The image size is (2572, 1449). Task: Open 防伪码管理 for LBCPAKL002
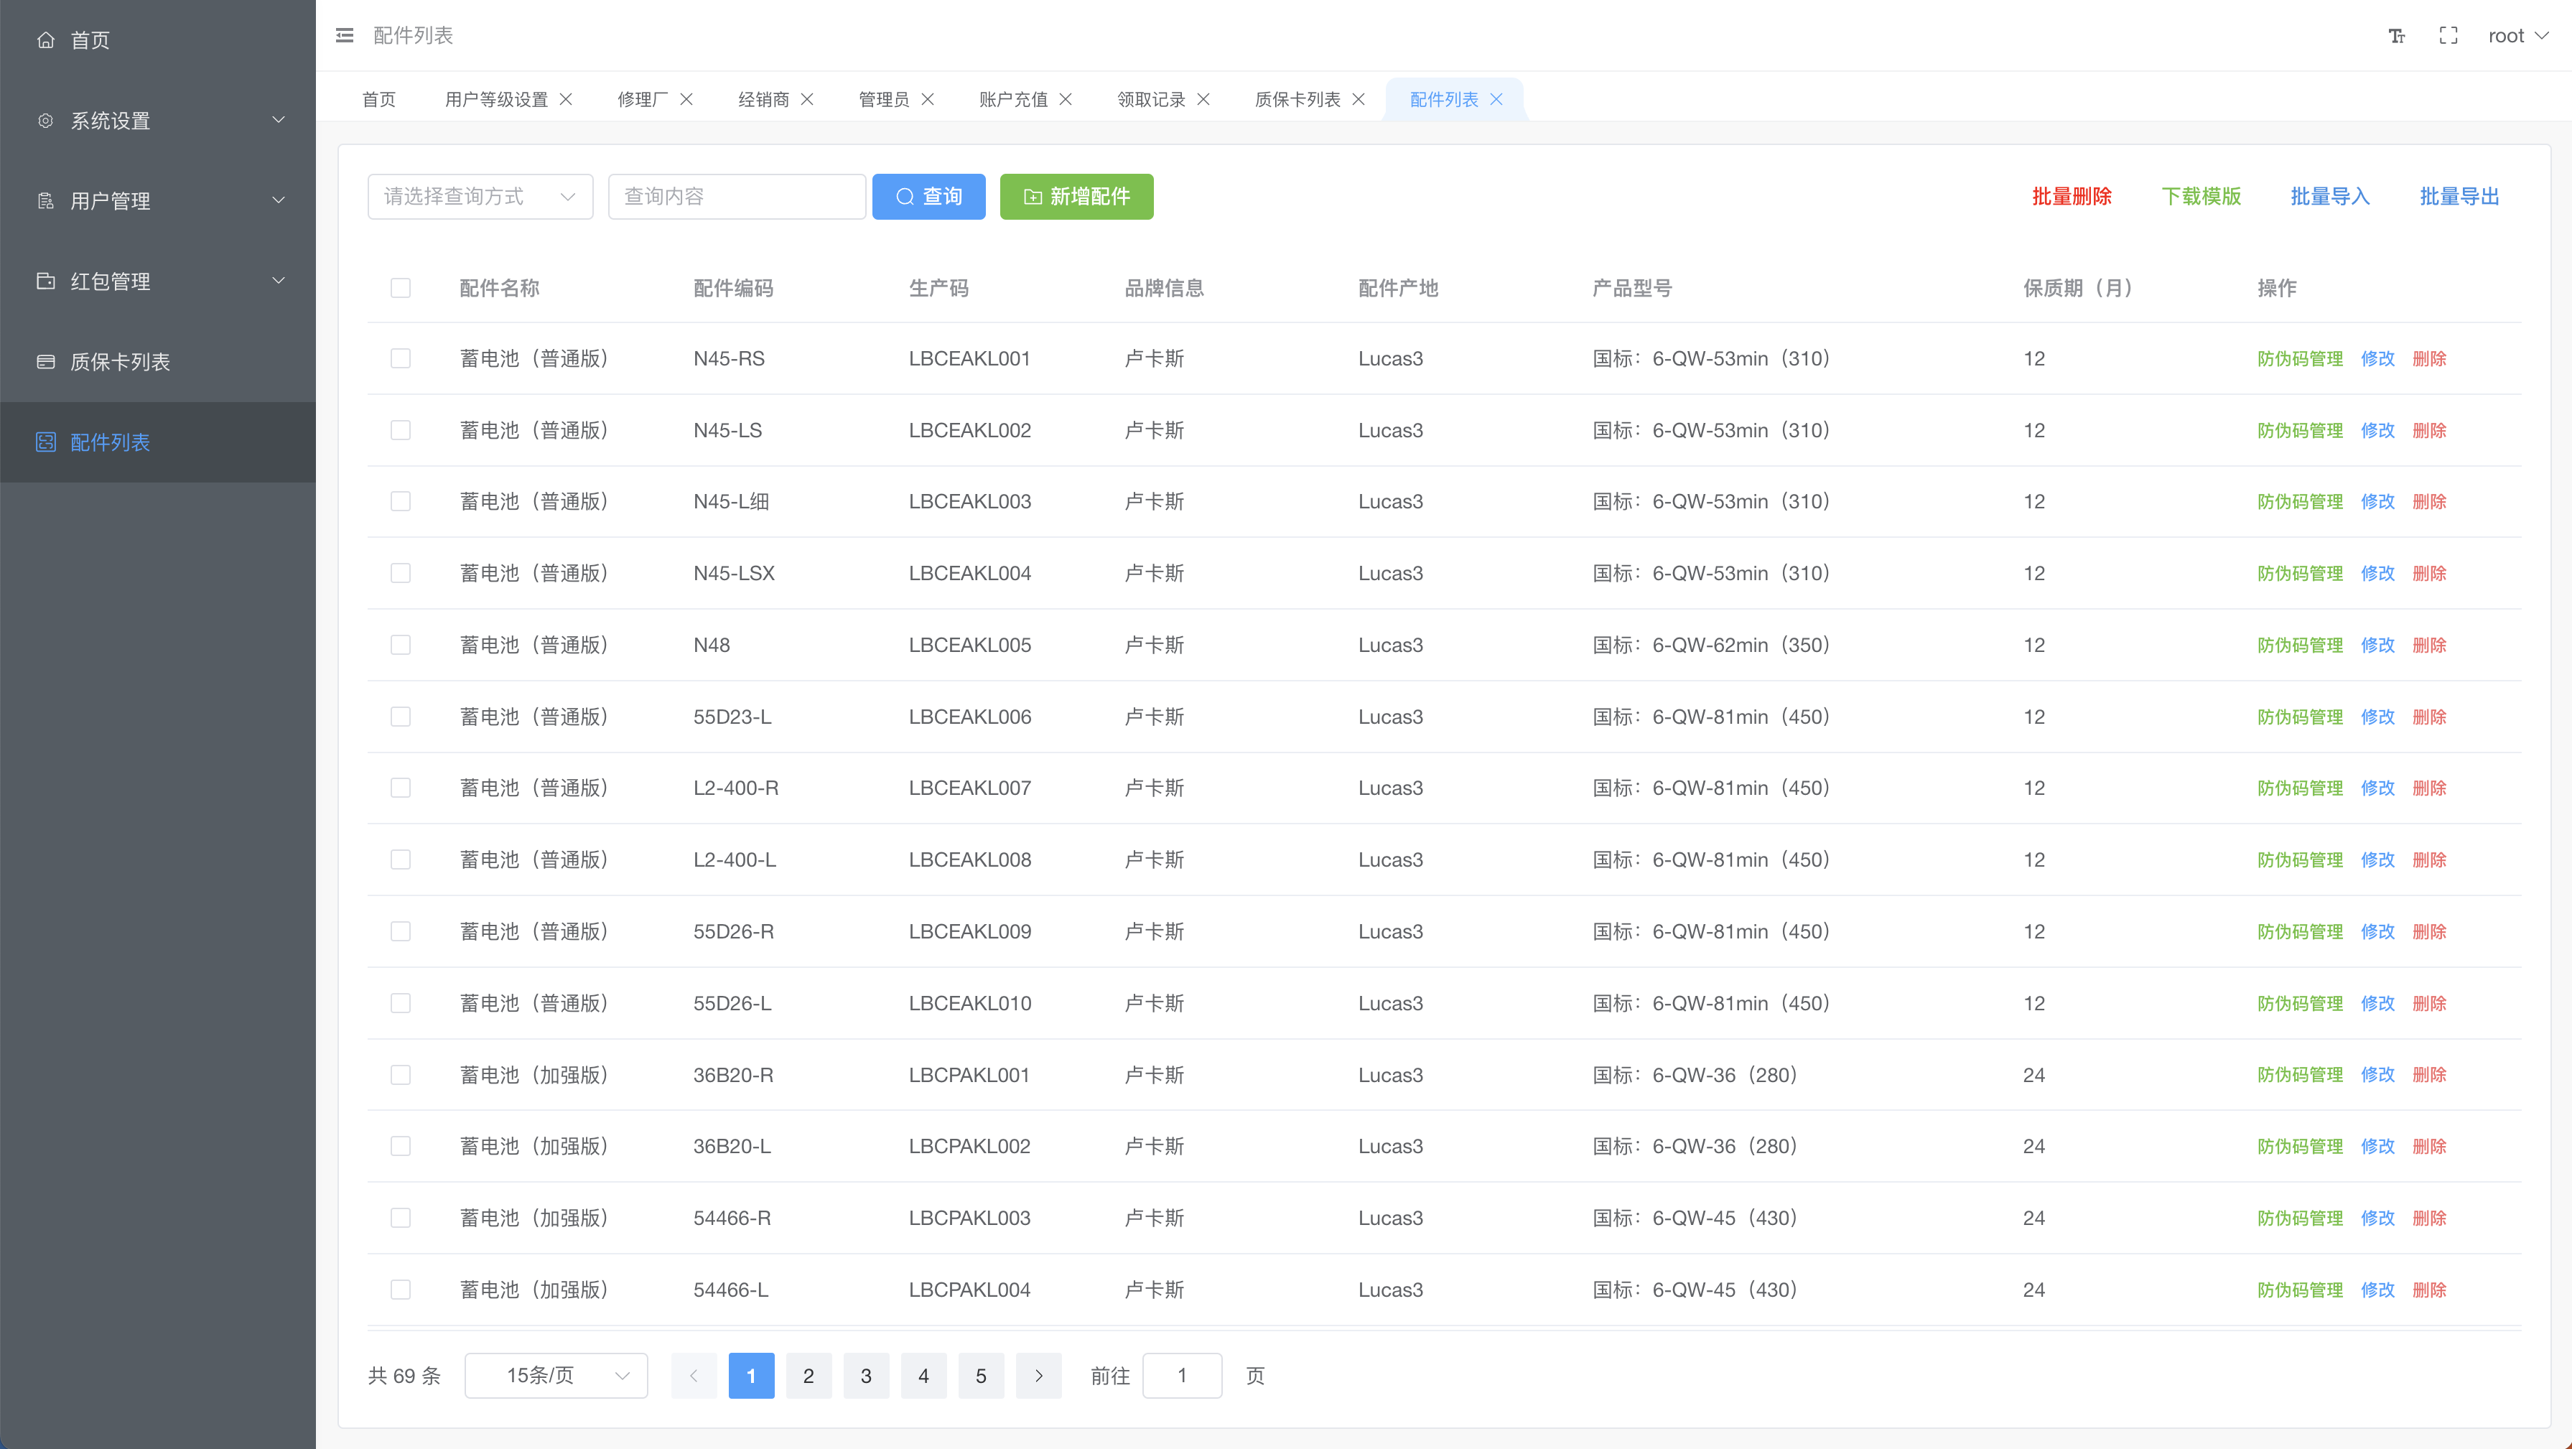(2299, 1147)
